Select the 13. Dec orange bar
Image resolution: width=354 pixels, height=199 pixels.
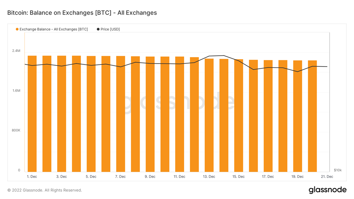click(x=209, y=115)
